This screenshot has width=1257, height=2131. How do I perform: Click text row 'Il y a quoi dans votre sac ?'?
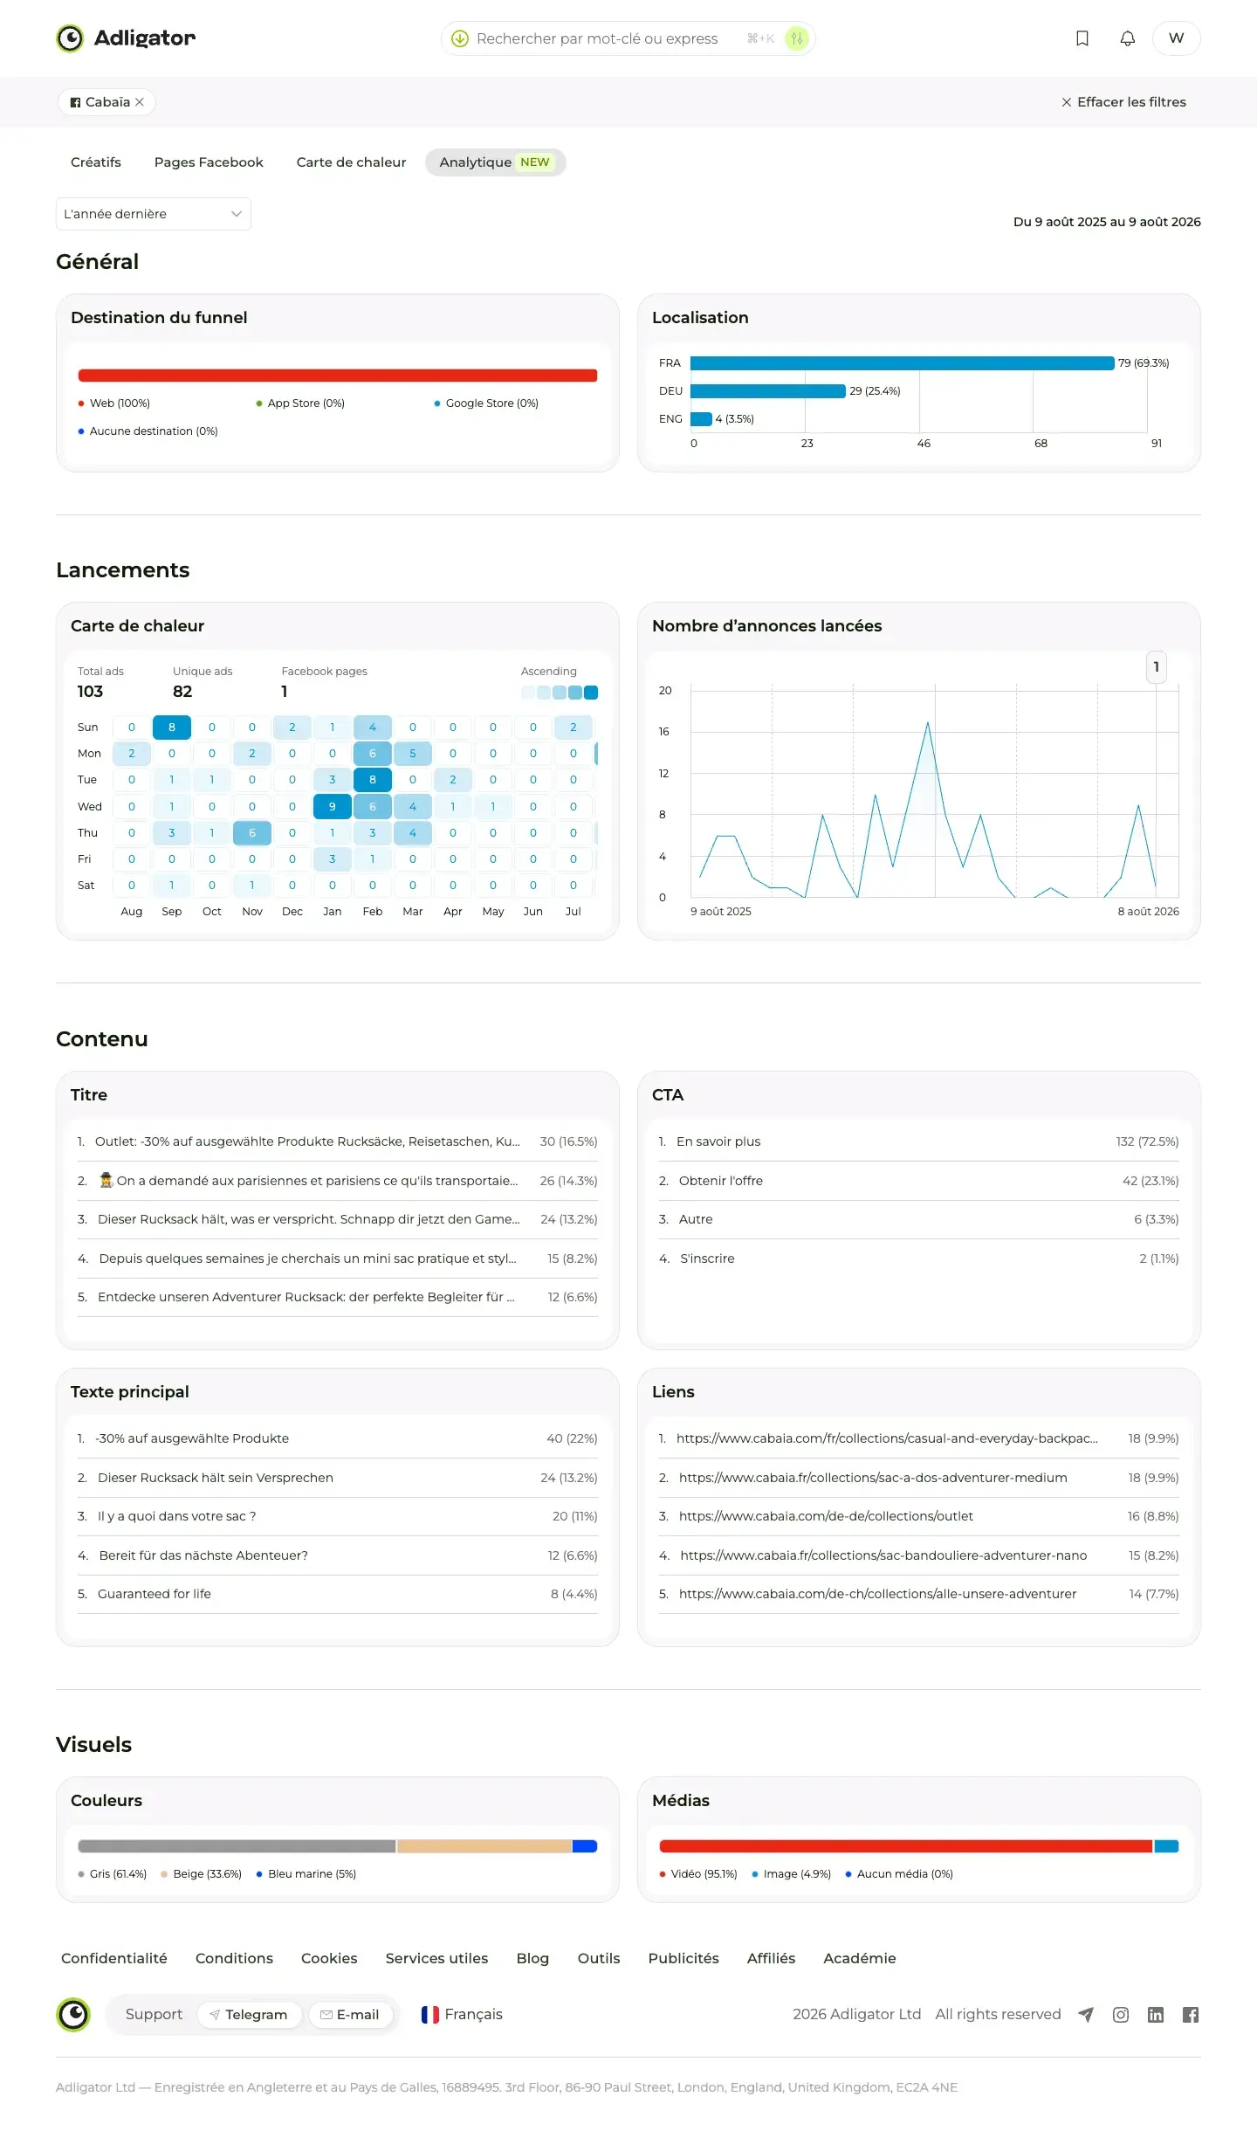point(338,1516)
